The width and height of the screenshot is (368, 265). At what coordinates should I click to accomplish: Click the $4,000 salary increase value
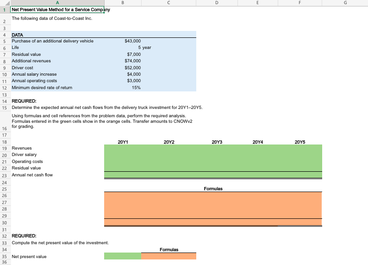tap(134, 74)
